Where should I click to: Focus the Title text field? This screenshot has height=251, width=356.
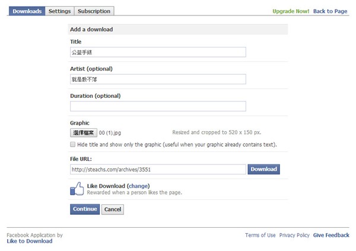tap(158, 52)
